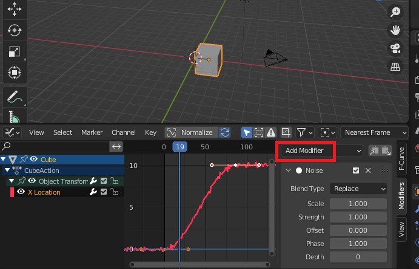Open the Blend Type Replace dropdown
The width and height of the screenshot is (419, 269).
coord(358,189)
